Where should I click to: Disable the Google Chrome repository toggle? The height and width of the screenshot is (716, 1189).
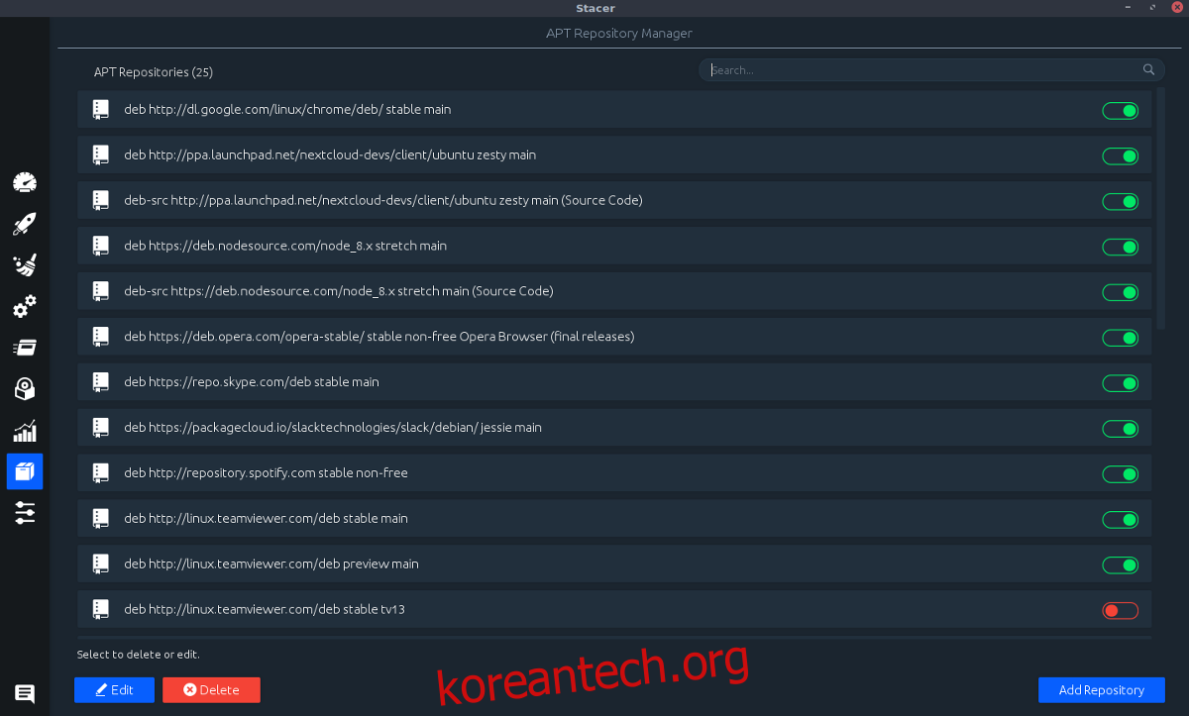[1121, 111]
